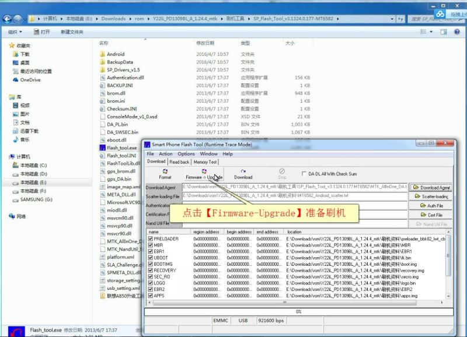
Task: Uncheck the LOGO partition checkbox
Action: coord(151,283)
